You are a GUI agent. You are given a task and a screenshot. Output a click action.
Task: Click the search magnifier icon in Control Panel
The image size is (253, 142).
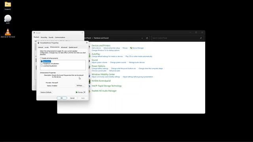click(201, 38)
